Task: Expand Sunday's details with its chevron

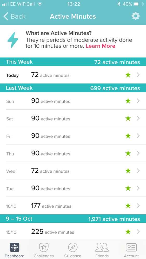Action: 138,101
